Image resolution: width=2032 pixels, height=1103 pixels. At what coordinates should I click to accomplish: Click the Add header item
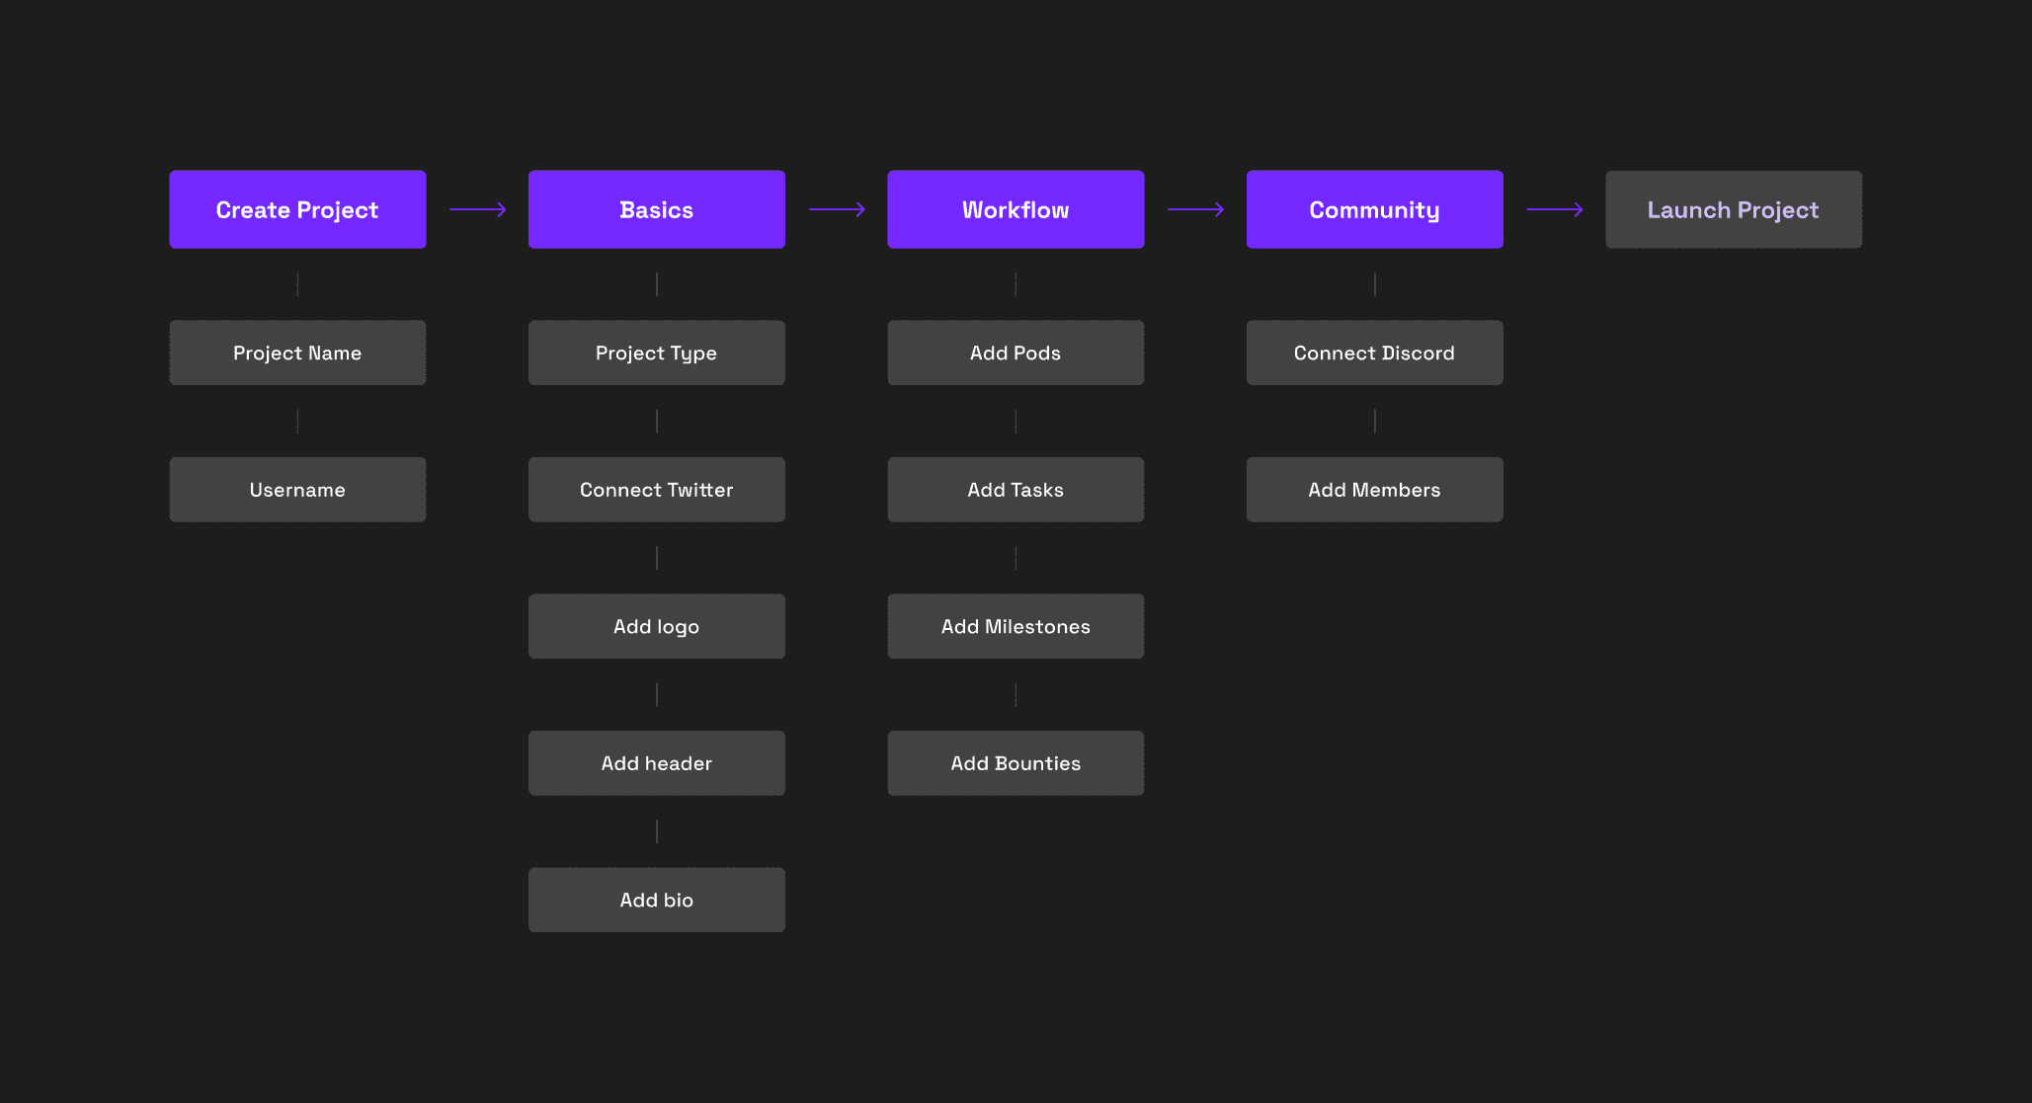656,763
